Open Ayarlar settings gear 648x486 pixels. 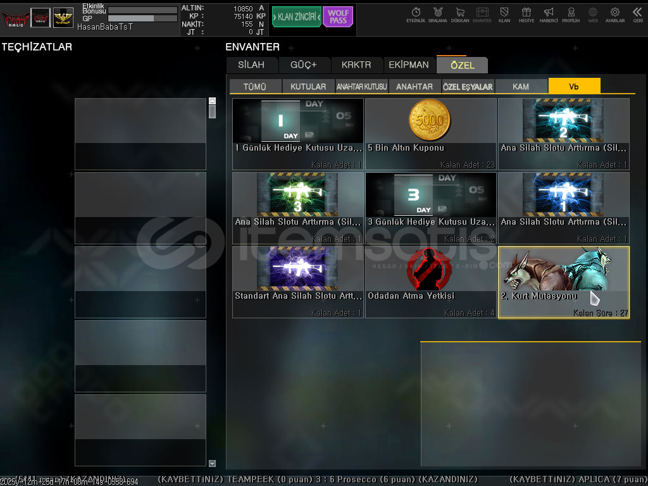click(x=614, y=14)
